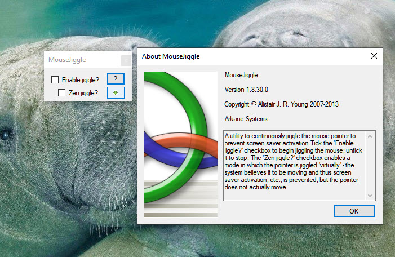Click the description scrollbar up arrow
The image size is (395, 257).
click(370, 136)
